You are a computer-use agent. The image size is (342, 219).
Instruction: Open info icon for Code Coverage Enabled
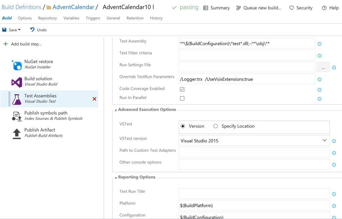320,90
